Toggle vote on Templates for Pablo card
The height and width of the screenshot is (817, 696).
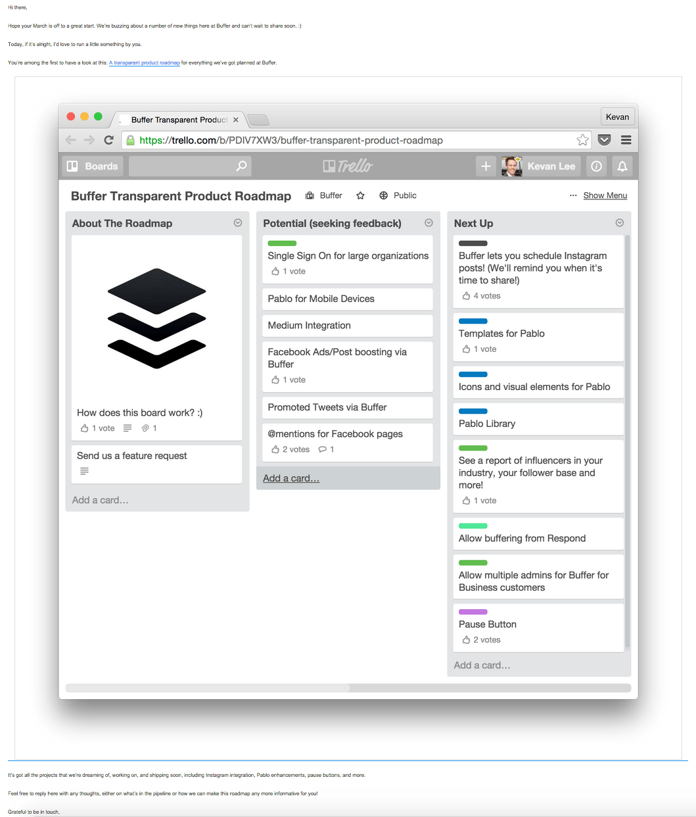point(467,349)
